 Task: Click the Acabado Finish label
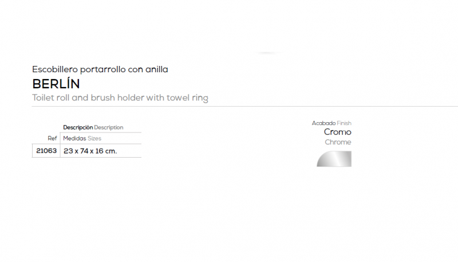coord(331,123)
